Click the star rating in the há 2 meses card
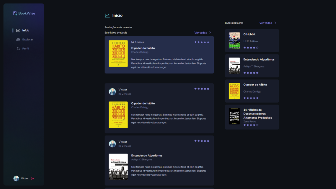Screen dimensions: 336x189 pyautogui.click(x=202, y=42)
